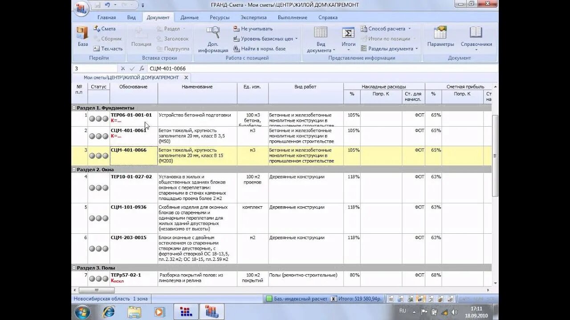The image size is (570, 320).
Task: Collapse Раздел 3. Полы section
Action: pos(74,268)
